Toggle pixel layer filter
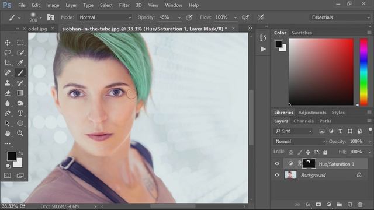 [322, 131]
